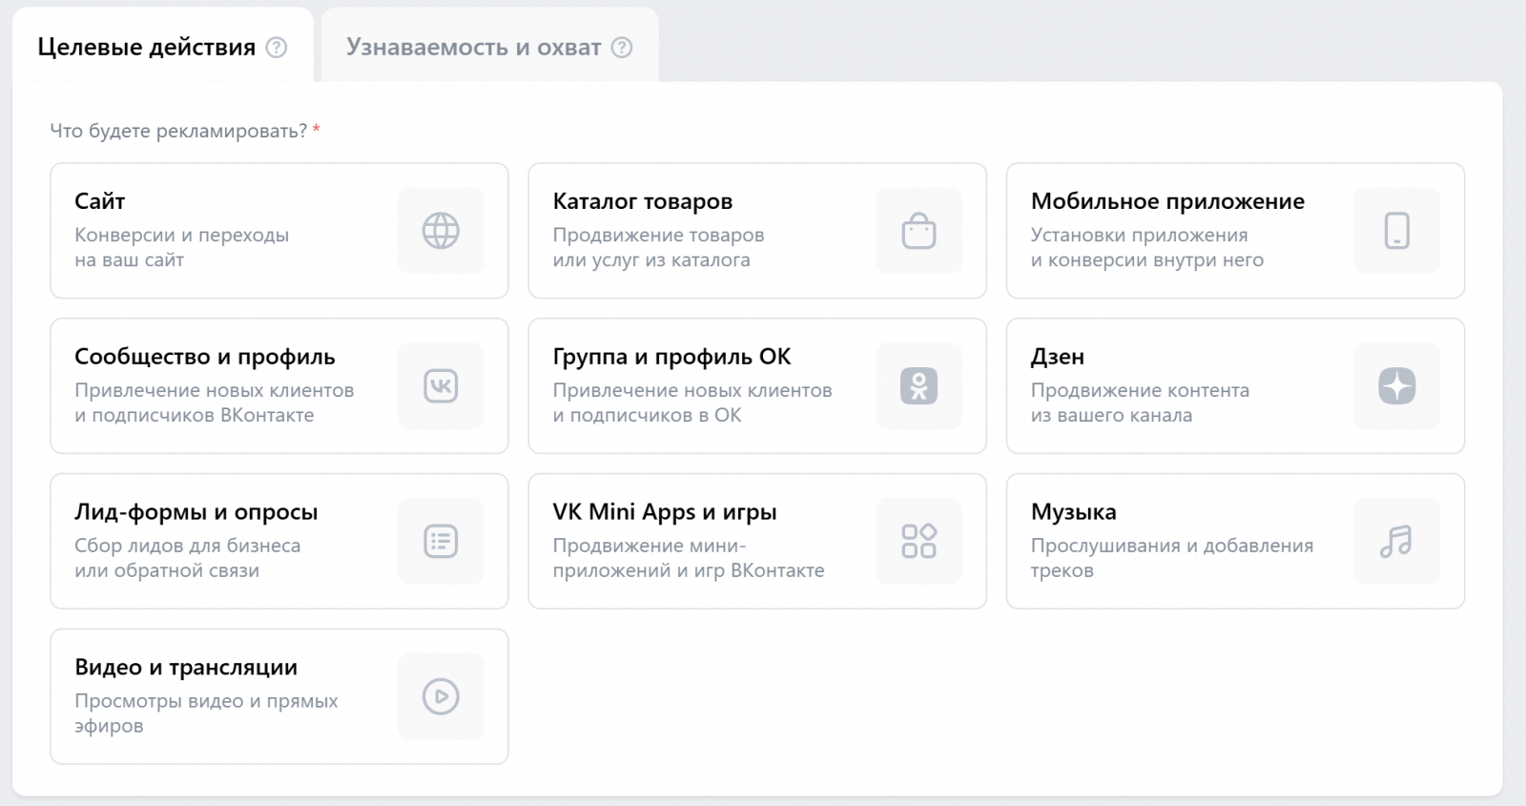This screenshot has width=1526, height=806.
Task: Click the video play circle icon
Action: point(441,696)
